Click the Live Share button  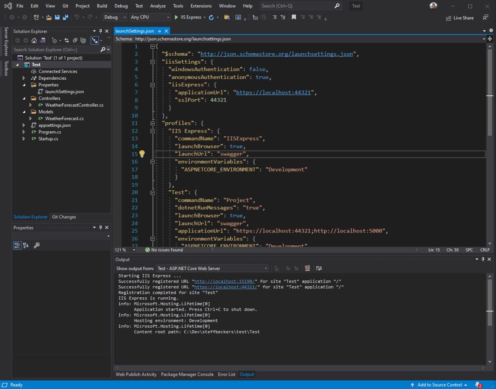460,18
